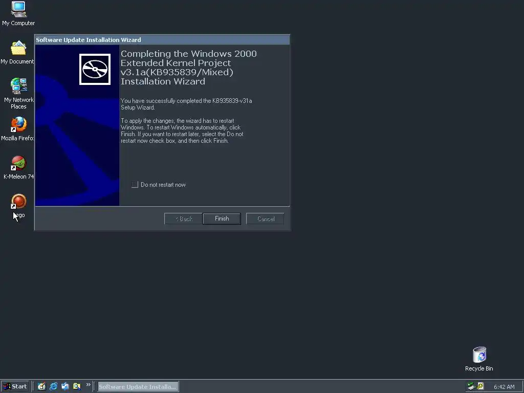524x393 pixels.
Task: Select the Recycle Bin icon
Action: pos(479,355)
